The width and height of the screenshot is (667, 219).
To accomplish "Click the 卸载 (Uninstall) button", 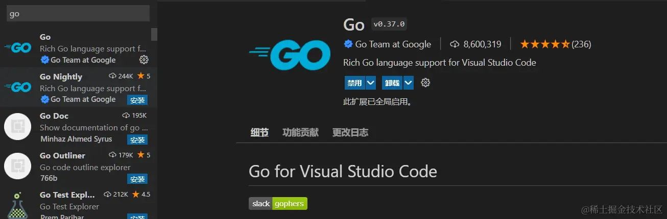I will [392, 83].
